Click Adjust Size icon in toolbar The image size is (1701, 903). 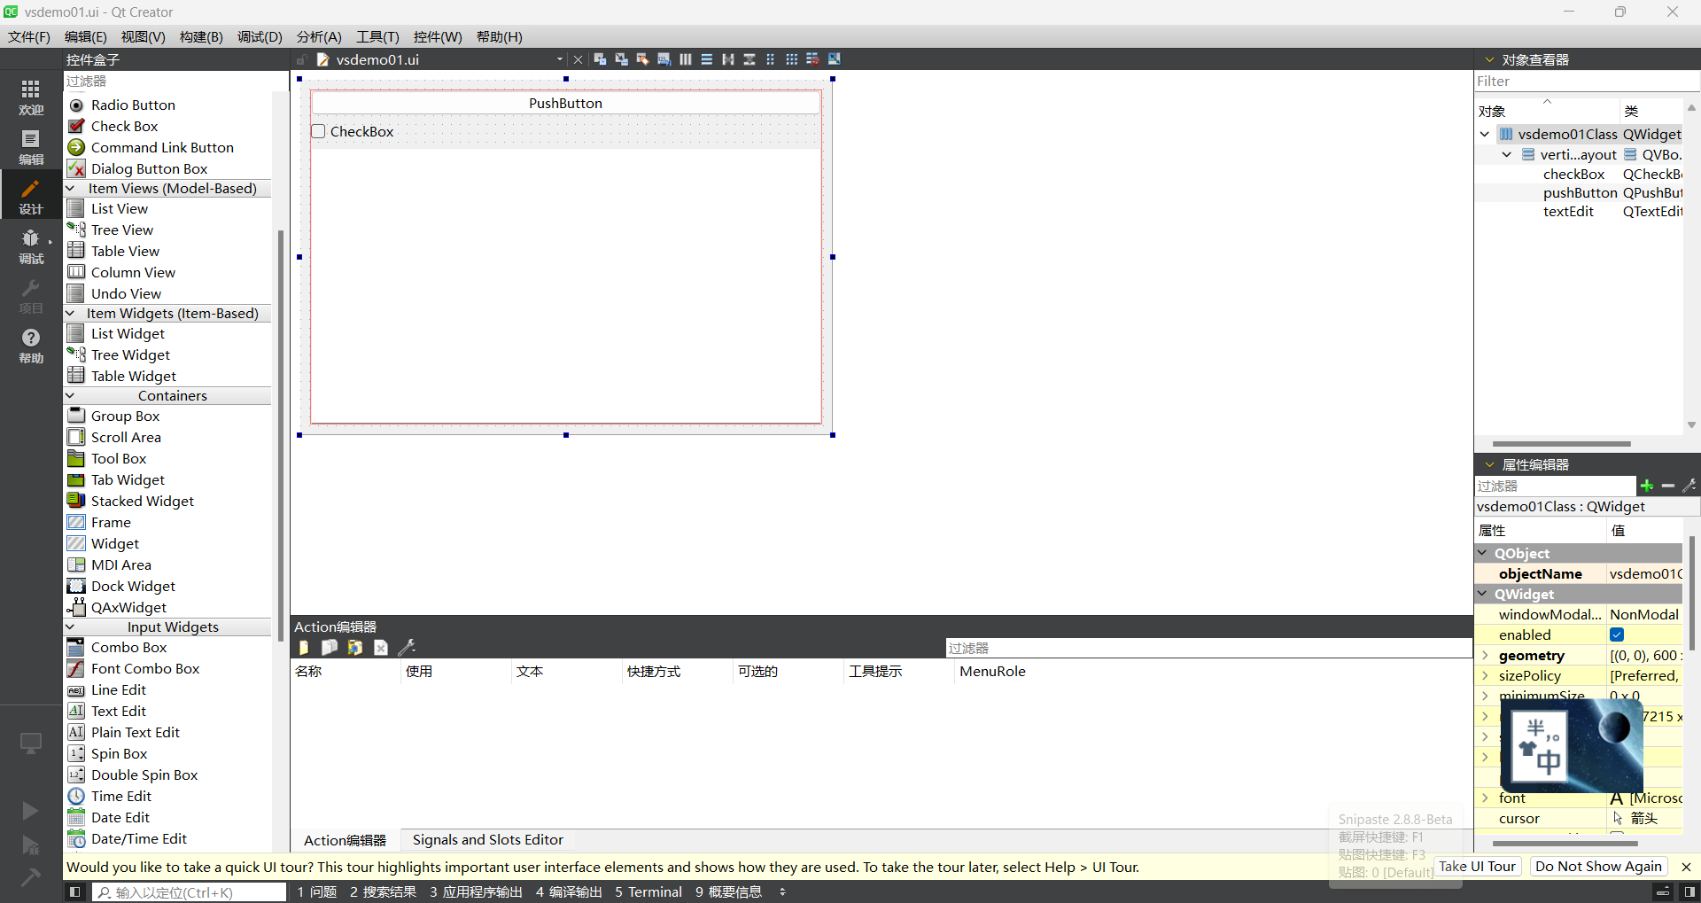[x=834, y=59]
